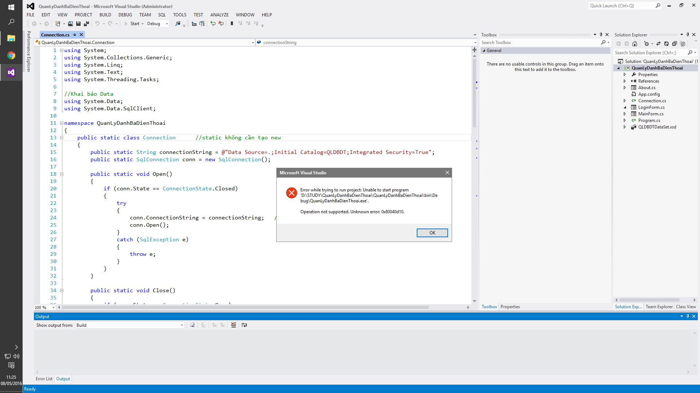Toggle auto-hide pin on the Toolbox panel

[601, 35]
